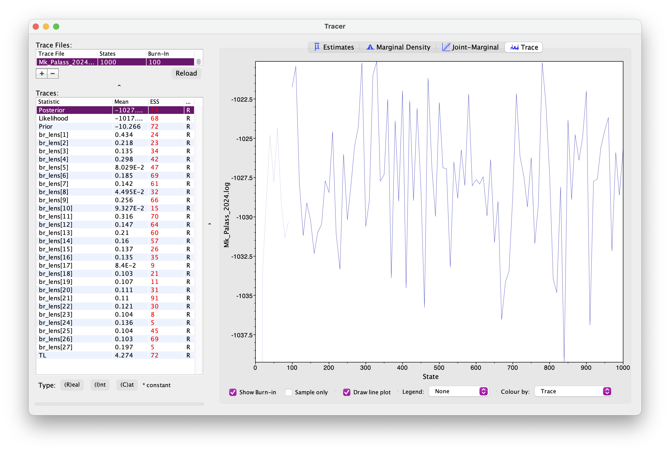The image size is (670, 453).
Task: Click the Trace tab waveform icon
Action: pyautogui.click(x=514, y=47)
